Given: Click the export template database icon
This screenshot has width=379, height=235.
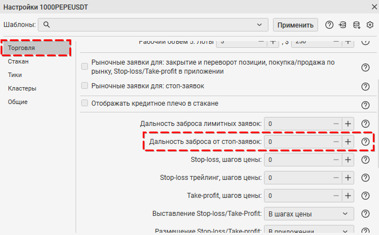Looking at the screenshot, I should pyautogui.click(x=356, y=25).
